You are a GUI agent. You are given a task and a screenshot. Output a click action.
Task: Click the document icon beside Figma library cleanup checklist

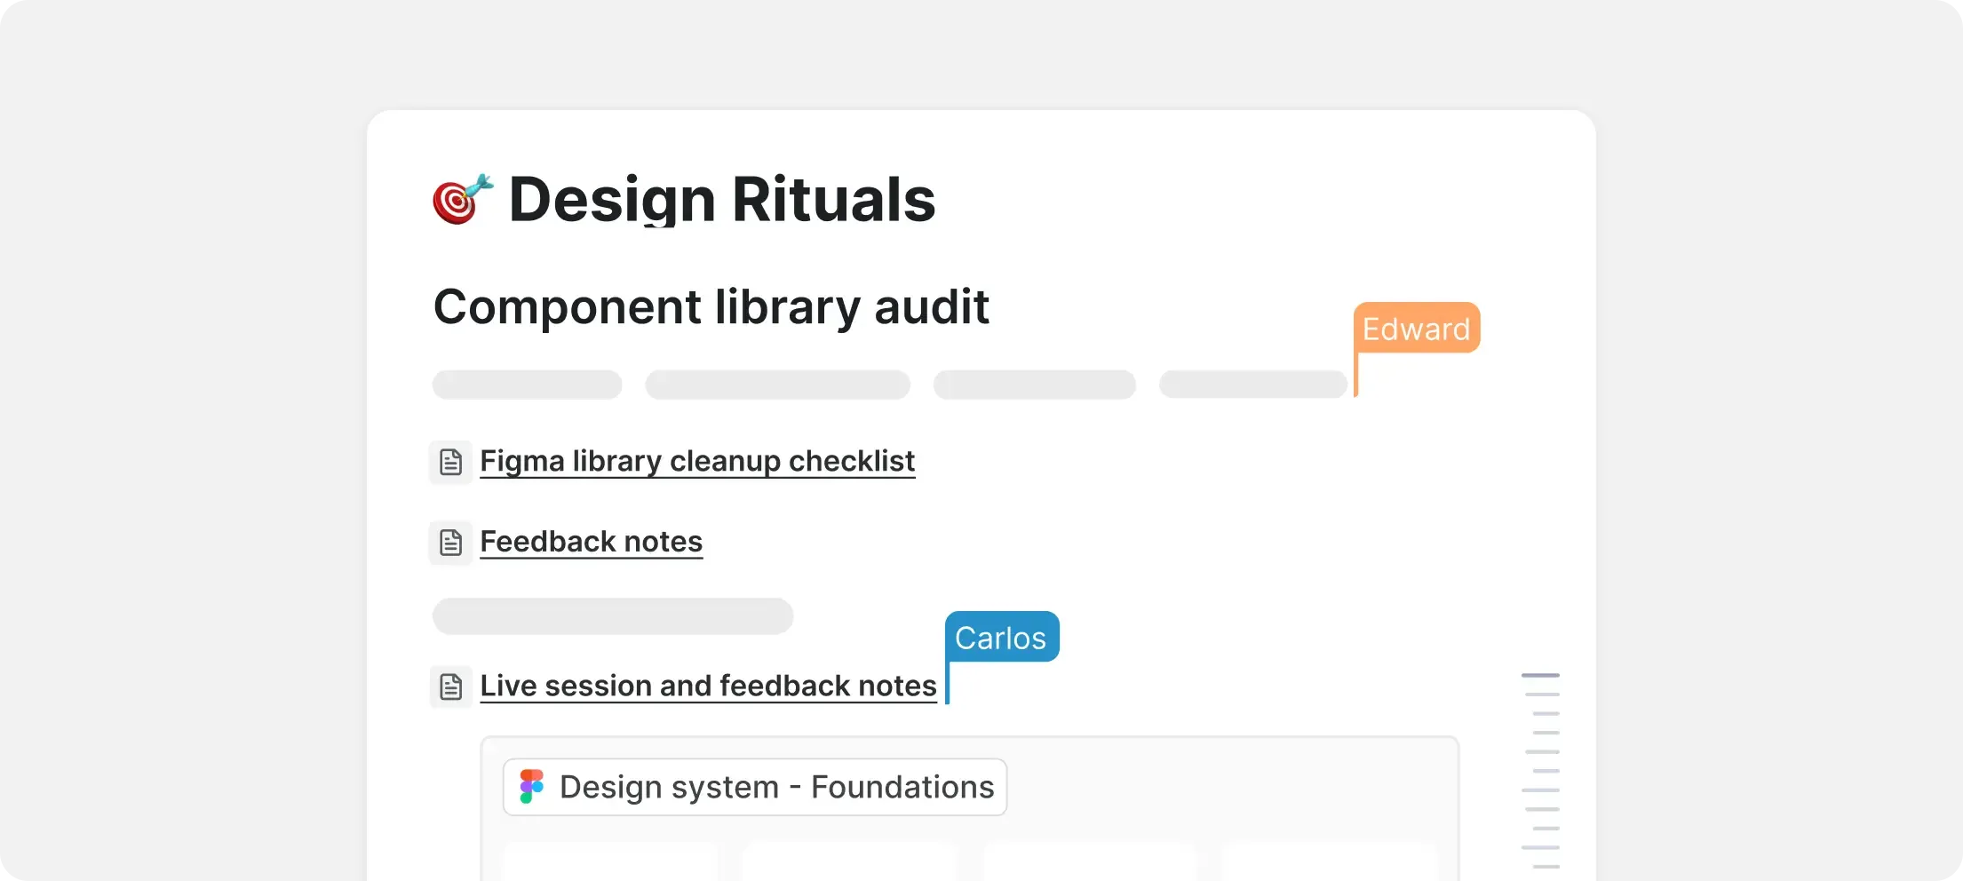tap(451, 462)
